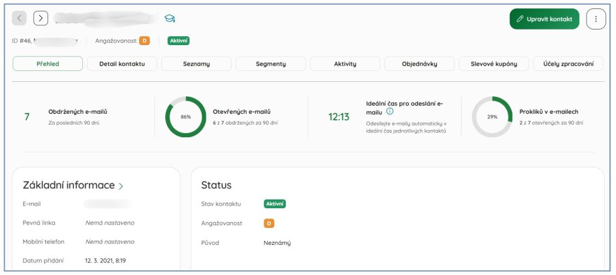Image resolution: width=616 pixels, height=275 pixels.
Task: Click info icon beside ideal send time
Action: 390,111
